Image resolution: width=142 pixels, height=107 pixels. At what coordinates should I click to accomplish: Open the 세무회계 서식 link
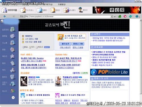[x=75, y=103]
